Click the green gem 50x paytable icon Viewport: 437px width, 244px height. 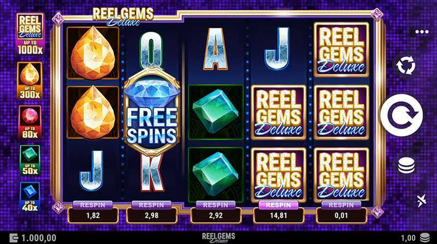point(30,160)
